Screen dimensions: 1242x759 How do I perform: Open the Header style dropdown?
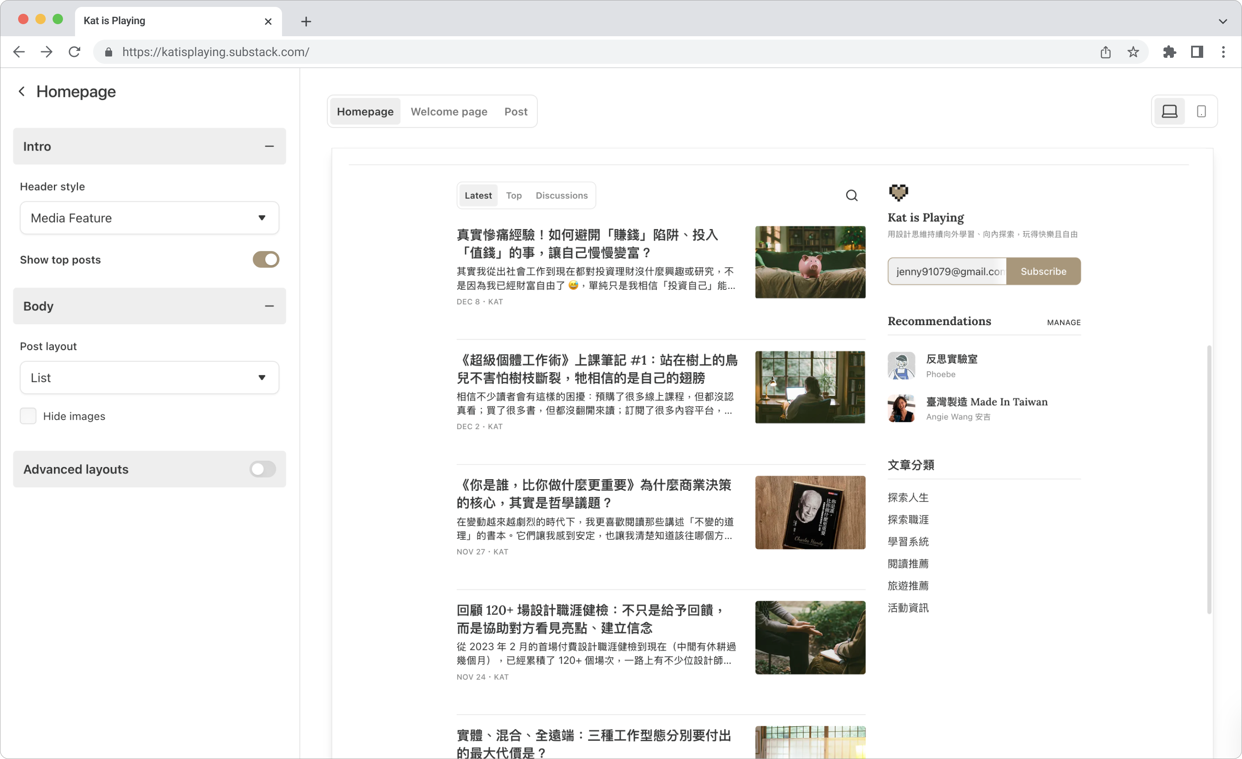click(x=149, y=218)
